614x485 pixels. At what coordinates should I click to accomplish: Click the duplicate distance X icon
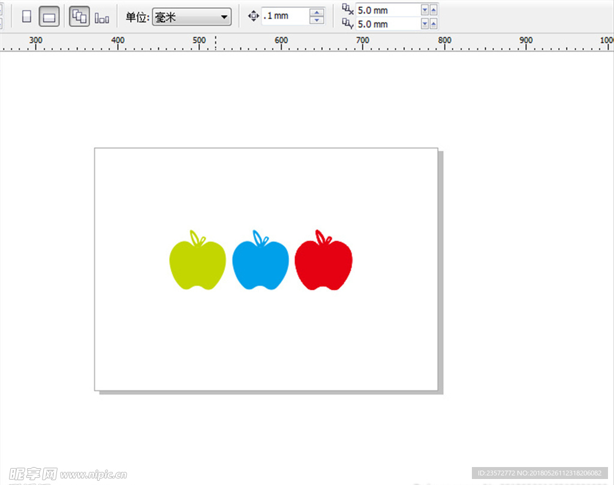[348, 10]
